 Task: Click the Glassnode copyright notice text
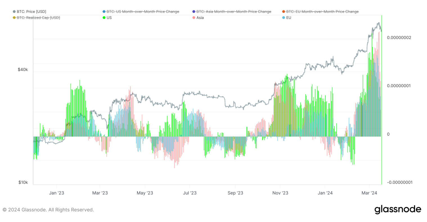click(48, 210)
